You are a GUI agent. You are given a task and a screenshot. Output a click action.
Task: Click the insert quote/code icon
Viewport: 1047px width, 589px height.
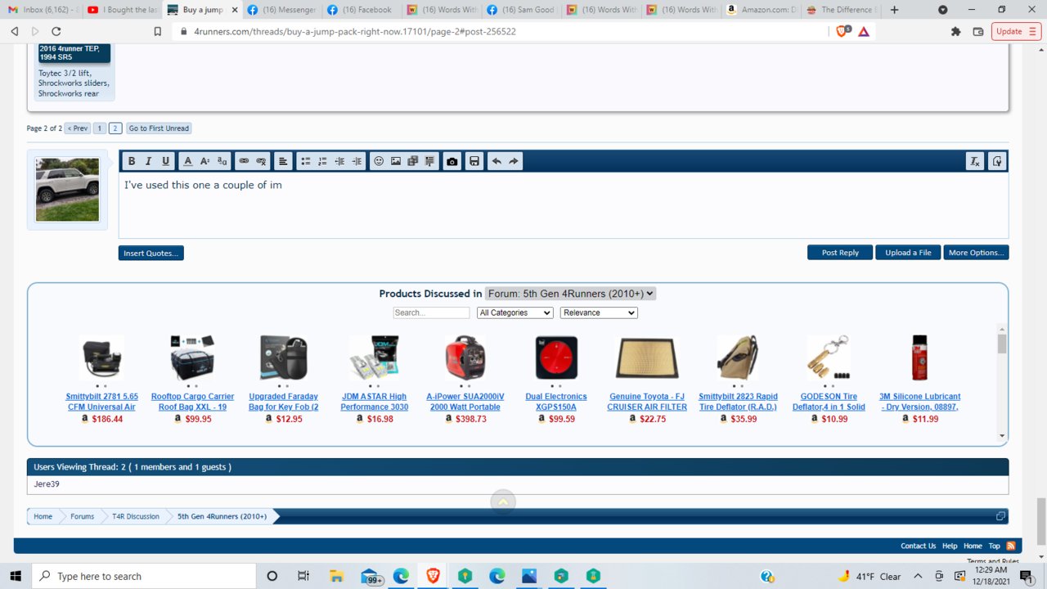click(430, 161)
